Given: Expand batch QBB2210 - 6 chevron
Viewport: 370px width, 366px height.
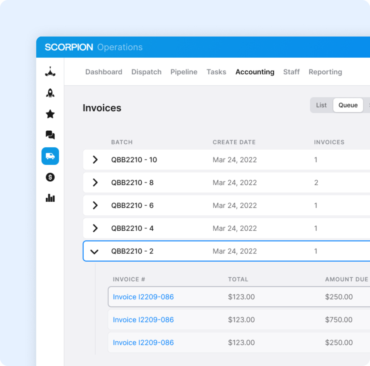Looking at the screenshot, I should pyautogui.click(x=95, y=205).
